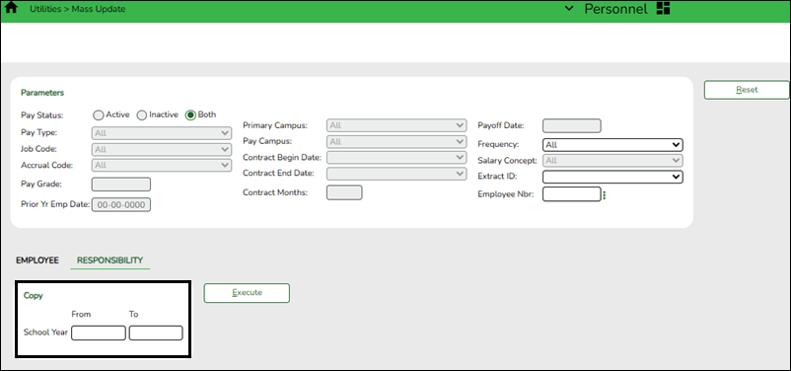Focus the School Year From field
Viewport: 791px width, 371px height.
[x=99, y=334]
